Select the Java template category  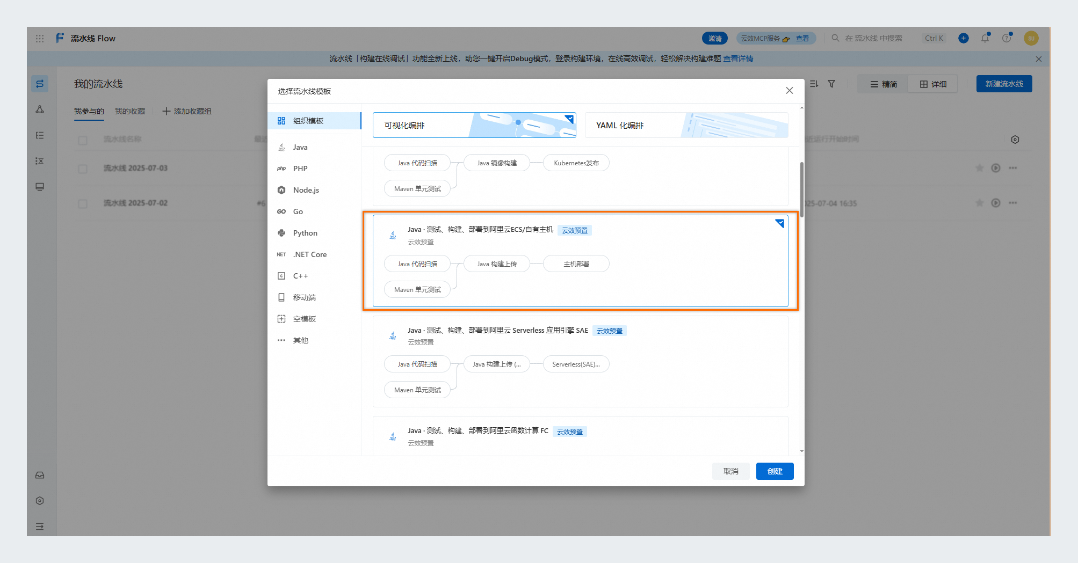click(314, 147)
